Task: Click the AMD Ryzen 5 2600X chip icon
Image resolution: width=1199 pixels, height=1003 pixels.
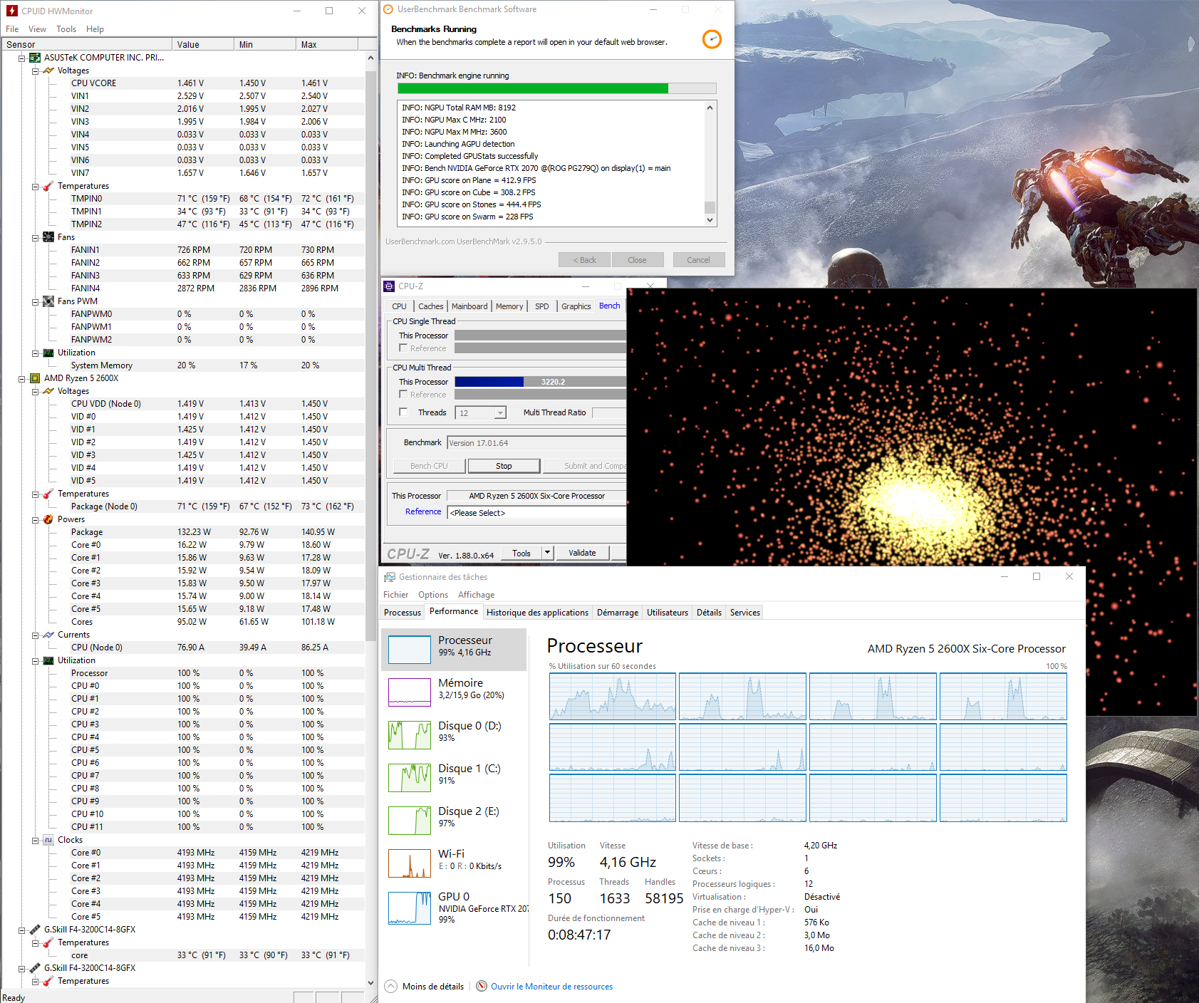Action: point(35,378)
